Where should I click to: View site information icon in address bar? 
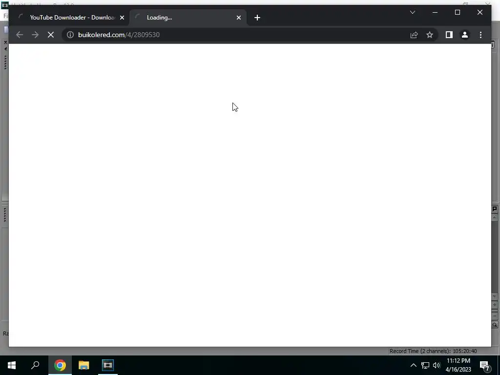[70, 35]
